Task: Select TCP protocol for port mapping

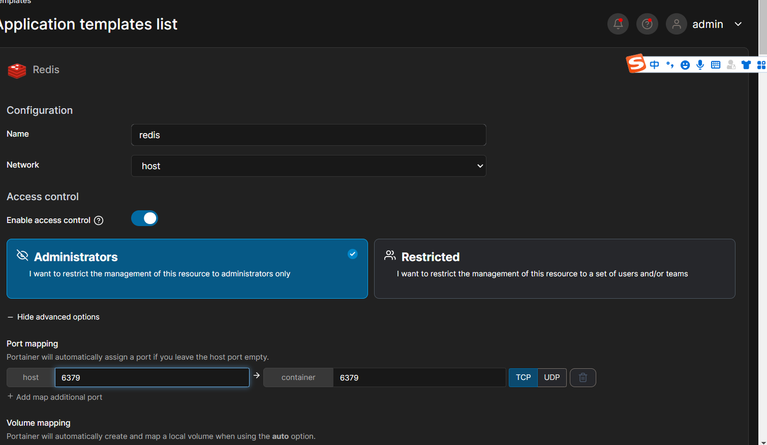Action: (523, 377)
